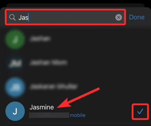Tap Jasmine's blue J avatar

coord(15,111)
